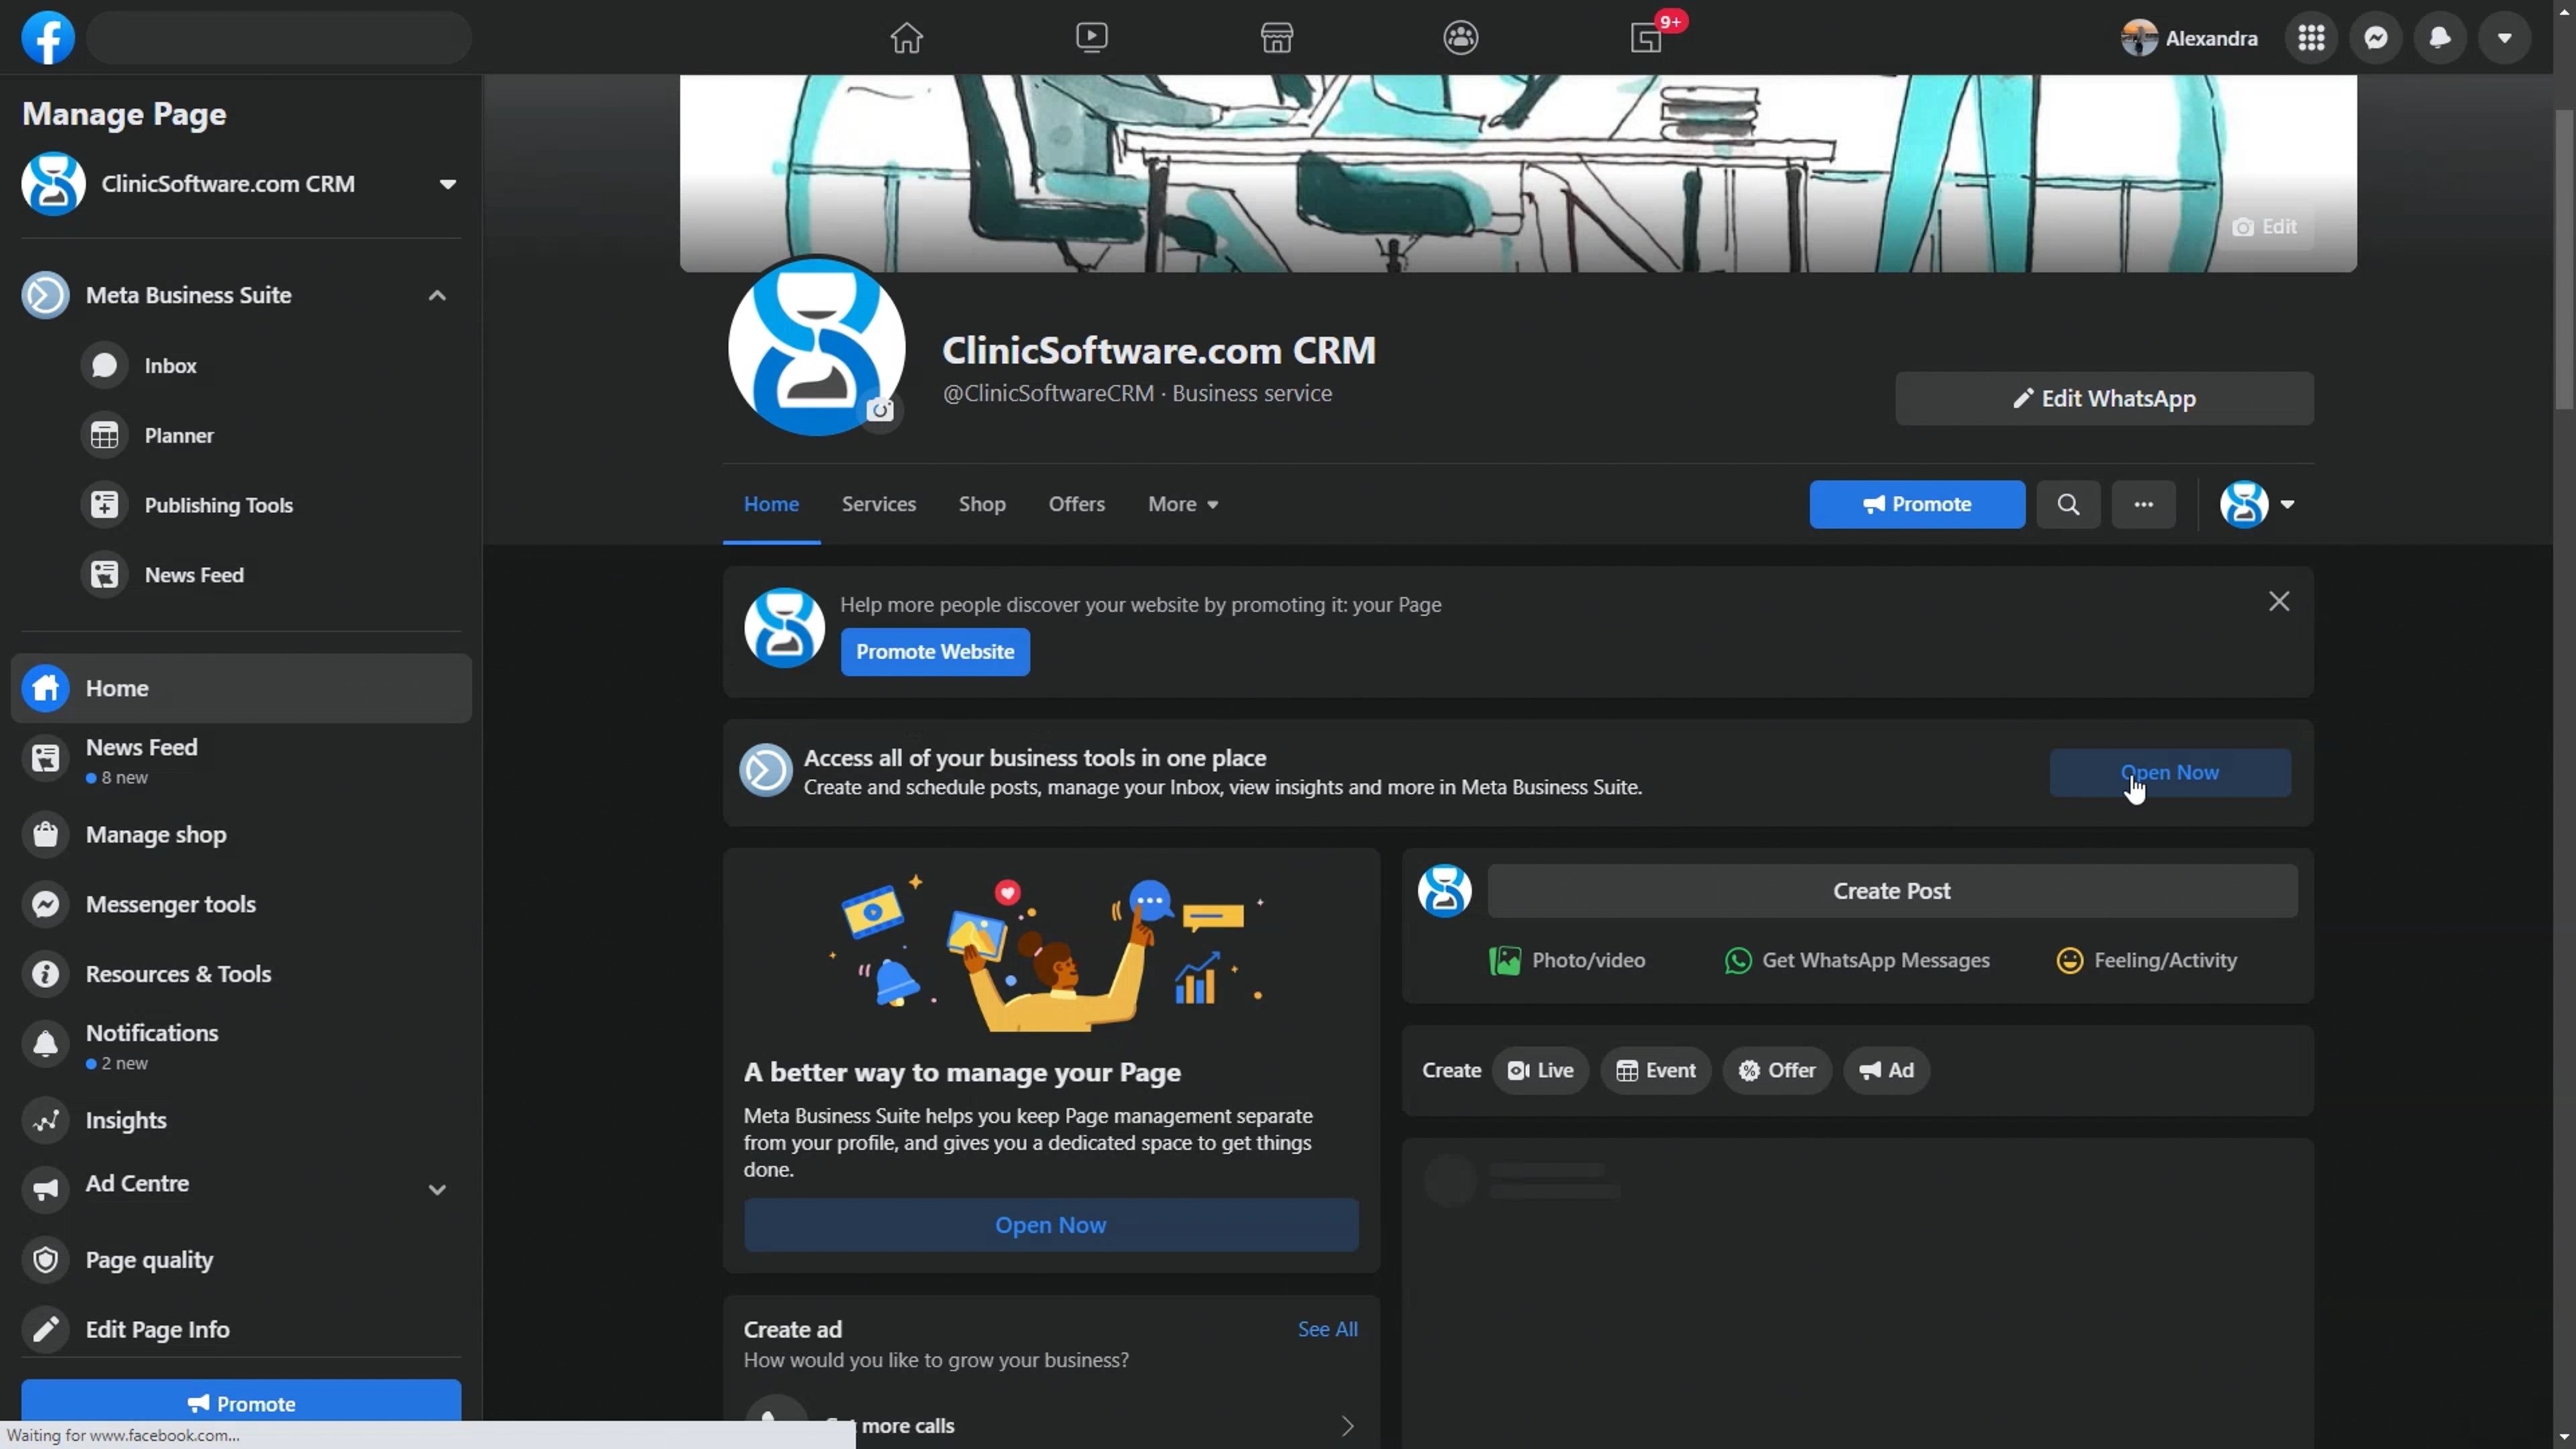Select Get WhatsApp Messages post option
Screen dimensions: 2576x1449
(1857, 960)
